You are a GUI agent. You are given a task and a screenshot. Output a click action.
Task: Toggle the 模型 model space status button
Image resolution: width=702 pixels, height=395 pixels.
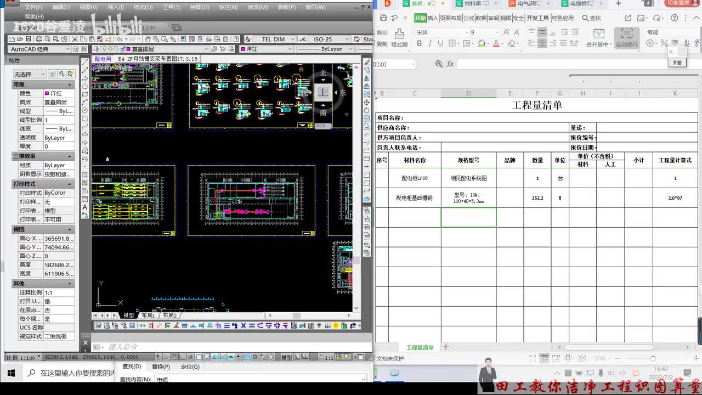click(286, 357)
